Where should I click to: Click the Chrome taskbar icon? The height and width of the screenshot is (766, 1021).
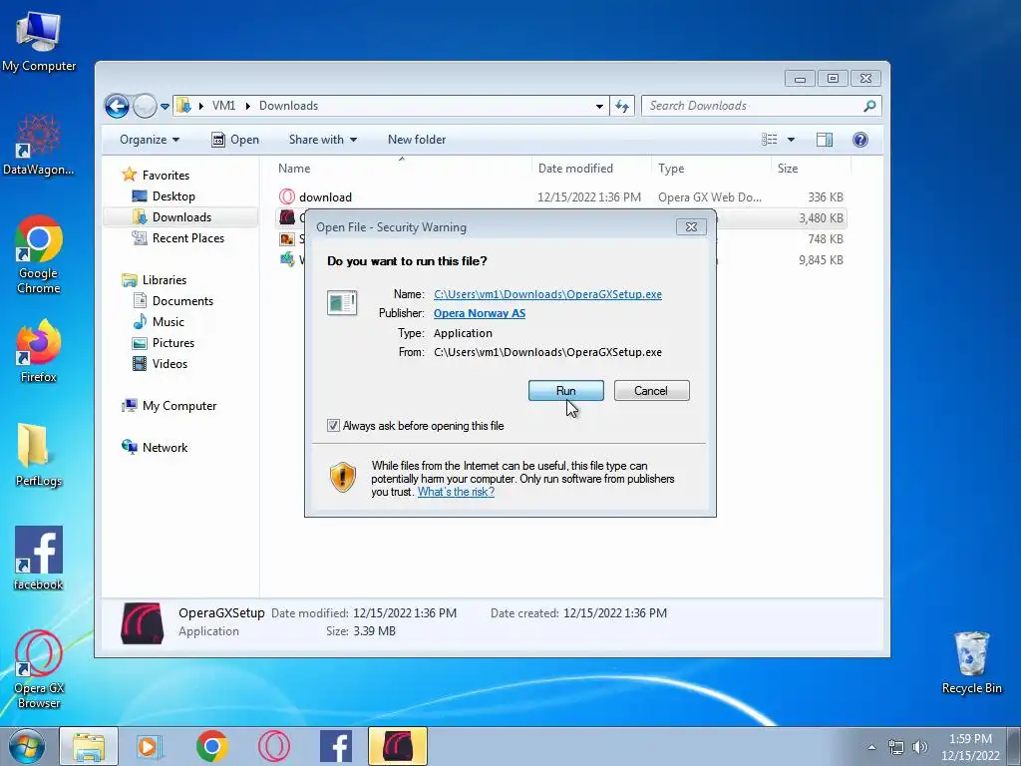pos(211,746)
